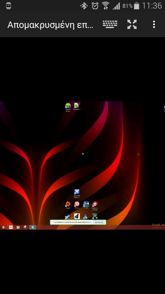This screenshot has height=294, width=165.
Task: Open the black number 4 icon
Action: point(77,216)
